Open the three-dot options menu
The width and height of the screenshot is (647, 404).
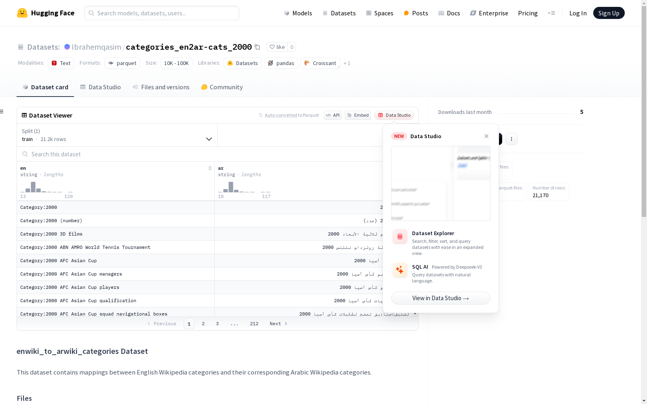512,139
